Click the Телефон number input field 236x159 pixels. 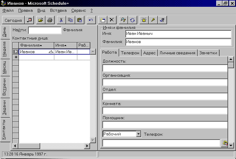[161, 143]
